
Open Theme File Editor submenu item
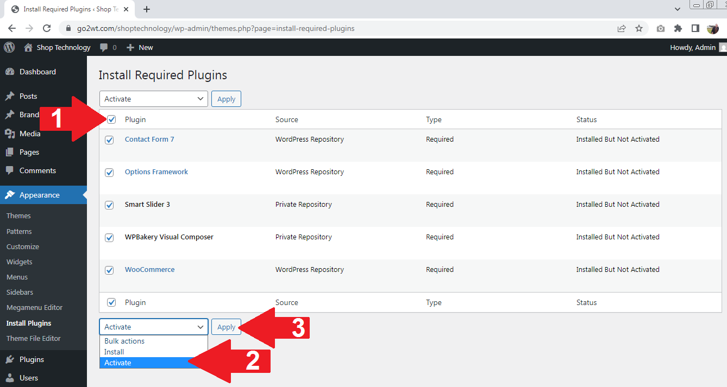pos(34,338)
